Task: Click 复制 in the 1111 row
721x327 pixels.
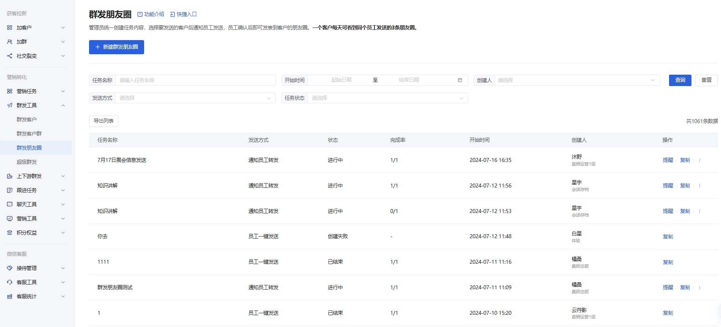Action: (x=668, y=262)
